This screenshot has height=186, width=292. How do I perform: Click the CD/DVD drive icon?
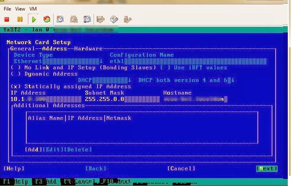114,19
